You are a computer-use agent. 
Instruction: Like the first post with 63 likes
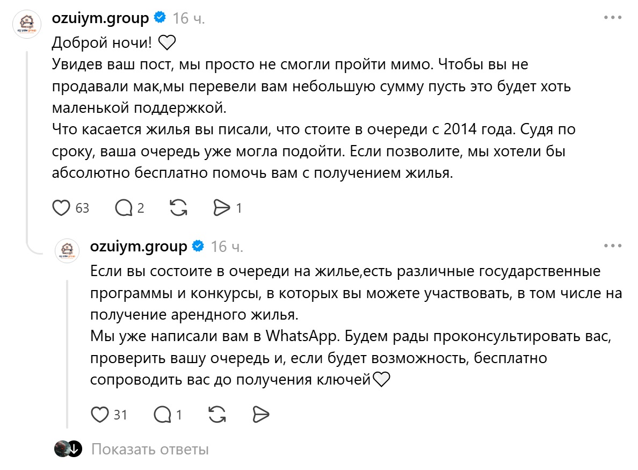tap(61, 208)
